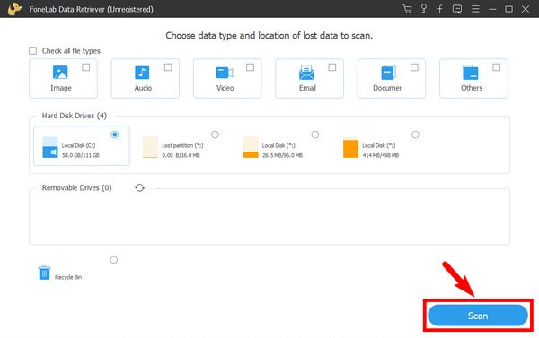Viewport: 539px width, 338px height.
Task: Click the '0.00 B/16.0 MB' size text
Action: coord(181,155)
